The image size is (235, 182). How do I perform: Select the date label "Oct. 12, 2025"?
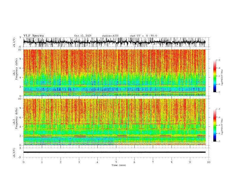83,36
